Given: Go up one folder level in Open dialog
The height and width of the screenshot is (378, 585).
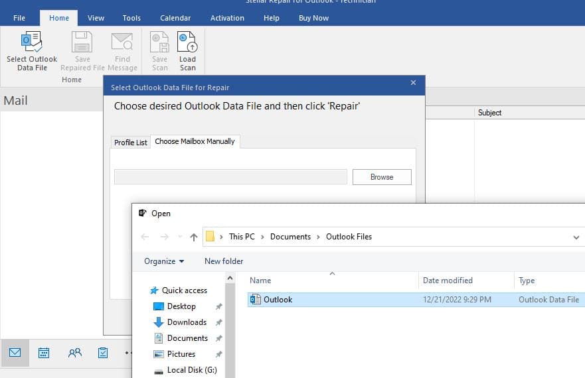Looking at the screenshot, I should (x=194, y=237).
